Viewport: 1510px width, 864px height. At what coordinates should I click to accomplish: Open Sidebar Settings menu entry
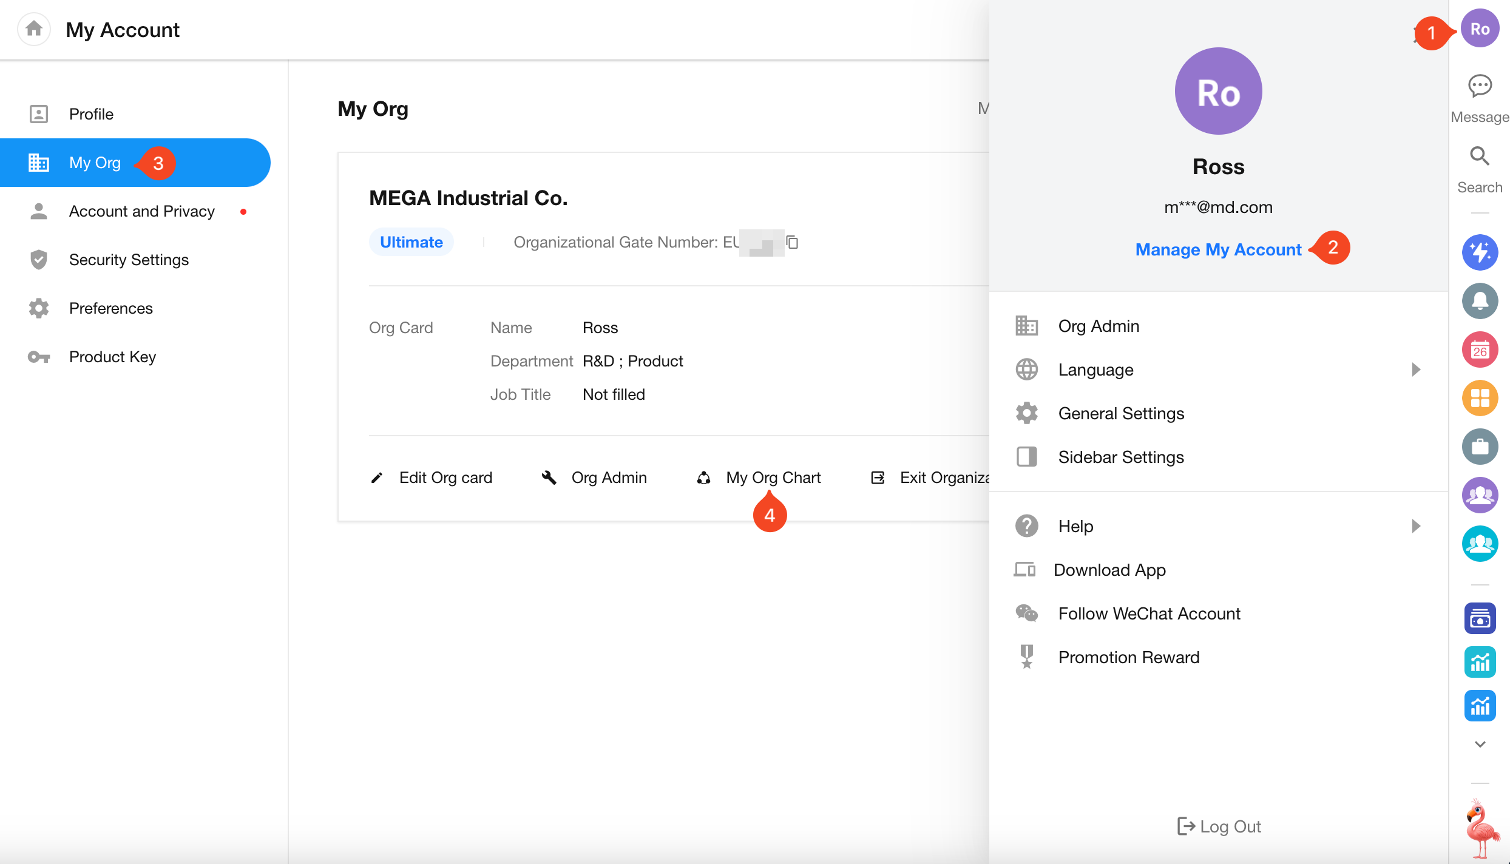coord(1120,457)
